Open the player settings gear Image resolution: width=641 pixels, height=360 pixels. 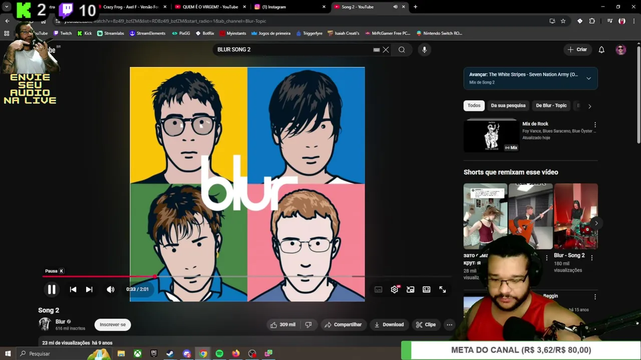coord(395,289)
